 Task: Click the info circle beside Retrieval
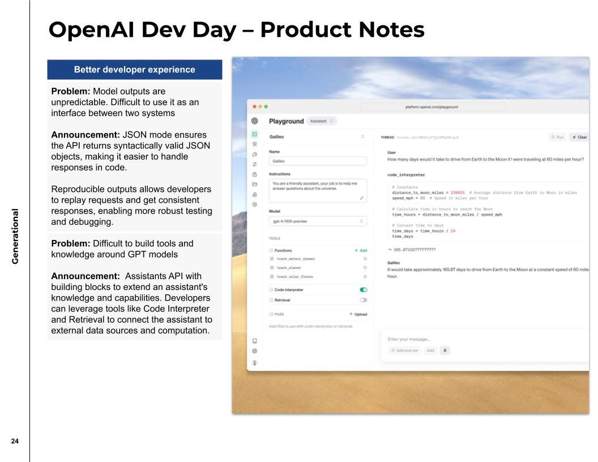click(x=271, y=300)
